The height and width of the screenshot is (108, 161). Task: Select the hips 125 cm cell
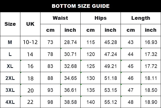coord(91,66)
